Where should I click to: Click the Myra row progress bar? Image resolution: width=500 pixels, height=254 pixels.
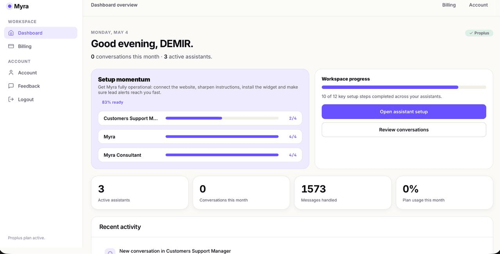222,137
